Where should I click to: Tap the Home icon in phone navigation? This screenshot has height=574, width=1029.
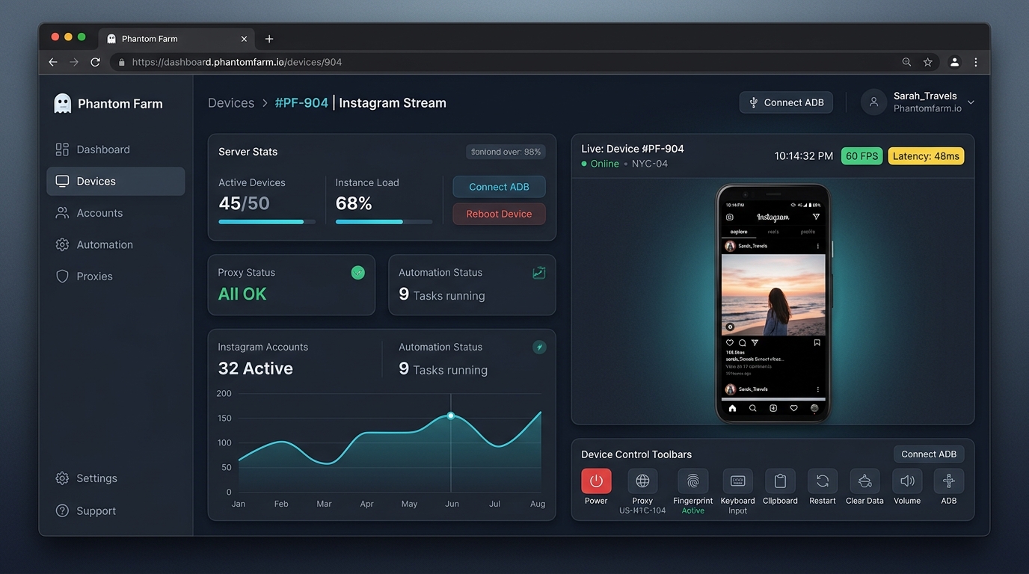[732, 408]
